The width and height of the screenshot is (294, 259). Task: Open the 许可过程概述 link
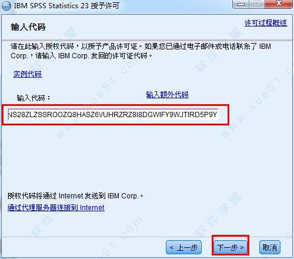(x=266, y=23)
